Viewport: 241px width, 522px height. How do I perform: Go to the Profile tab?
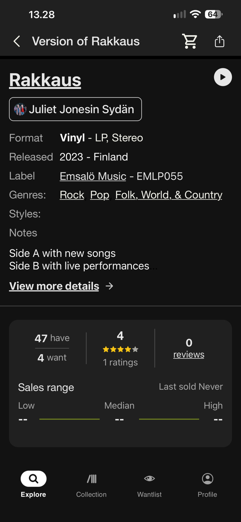coord(207,484)
